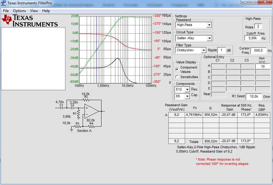Click the section A C3 optional entry field

(x=248, y=66)
